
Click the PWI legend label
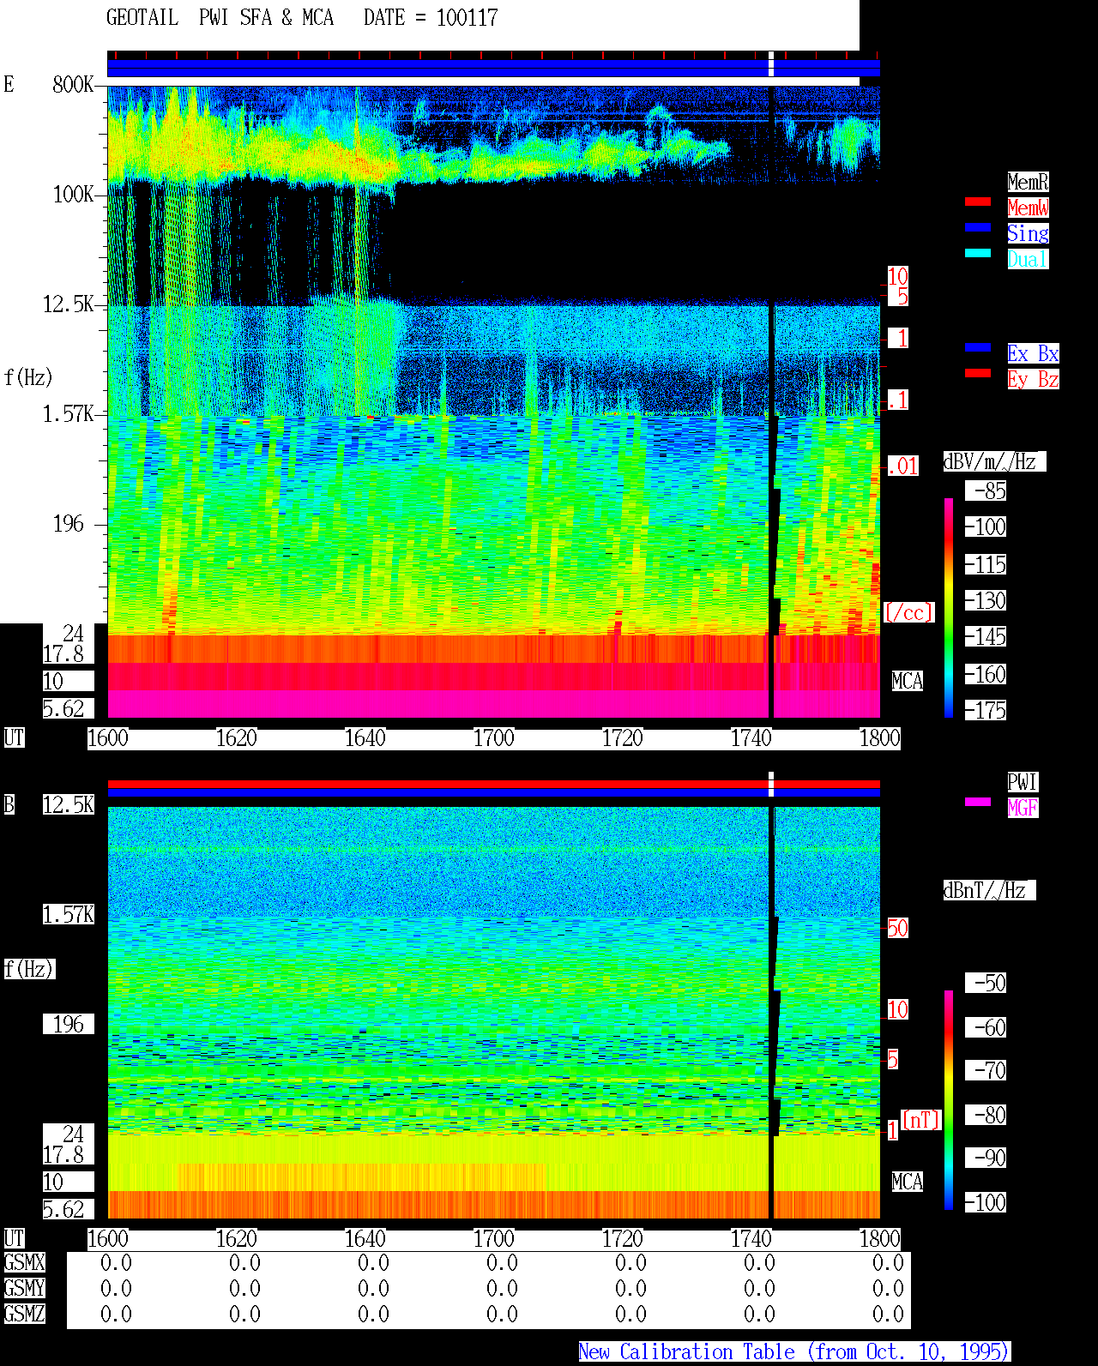click(1023, 782)
